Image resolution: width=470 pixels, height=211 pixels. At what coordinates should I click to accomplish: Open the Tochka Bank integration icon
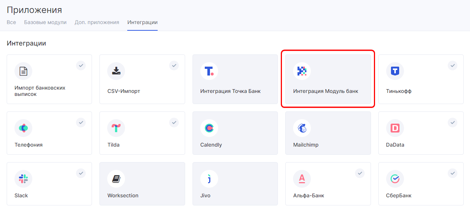(209, 71)
